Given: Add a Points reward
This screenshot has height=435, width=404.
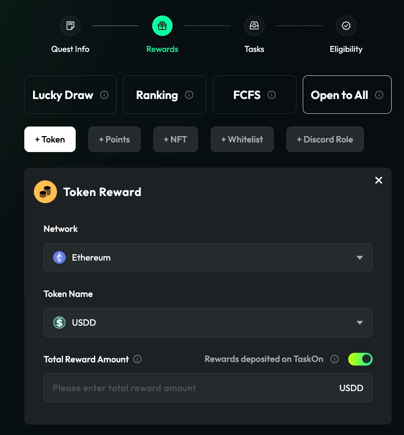Looking at the screenshot, I should coord(114,139).
